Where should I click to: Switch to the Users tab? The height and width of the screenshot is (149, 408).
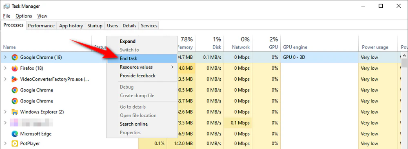pyautogui.click(x=113, y=26)
